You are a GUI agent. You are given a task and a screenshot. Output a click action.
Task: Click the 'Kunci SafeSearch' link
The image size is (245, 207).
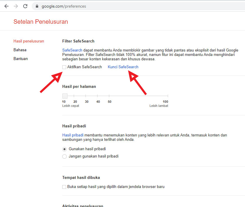click(x=123, y=67)
